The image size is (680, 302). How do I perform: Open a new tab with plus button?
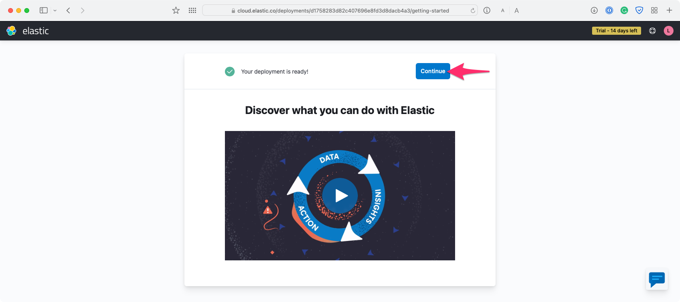(669, 11)
